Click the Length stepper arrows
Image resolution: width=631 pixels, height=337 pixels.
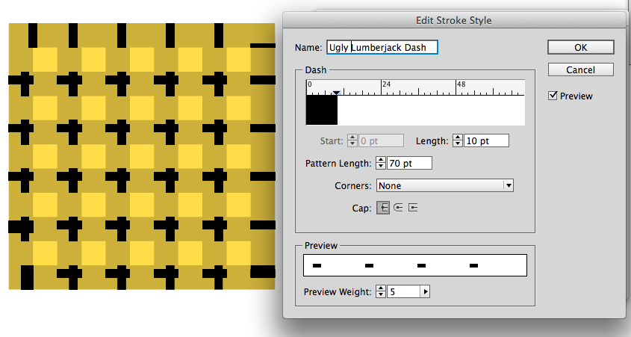point(458,140)
